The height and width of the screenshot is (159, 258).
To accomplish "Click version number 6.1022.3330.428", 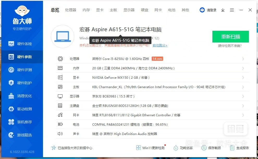I will (x=22, y=152).
